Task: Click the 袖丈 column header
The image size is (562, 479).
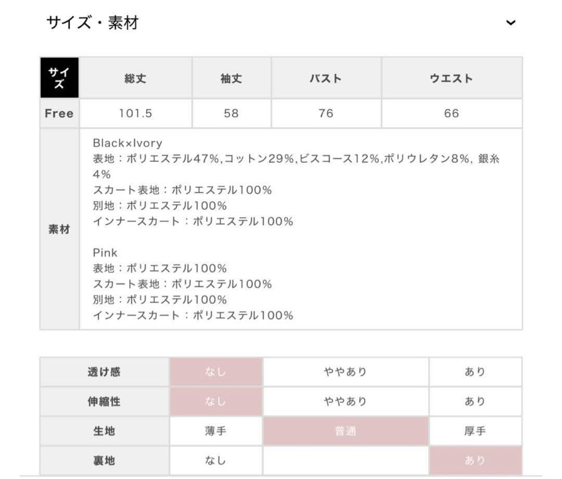Action: coord(231,79)
